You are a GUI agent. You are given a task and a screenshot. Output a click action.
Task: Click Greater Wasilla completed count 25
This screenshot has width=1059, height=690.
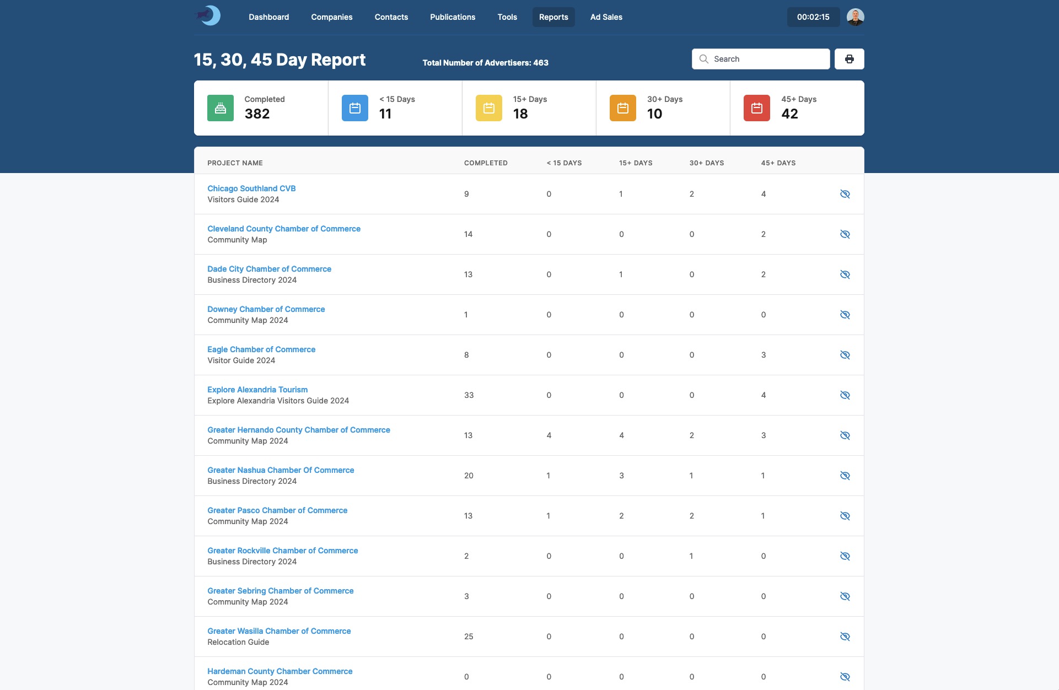pyautogui.click(x=469, y=637)
